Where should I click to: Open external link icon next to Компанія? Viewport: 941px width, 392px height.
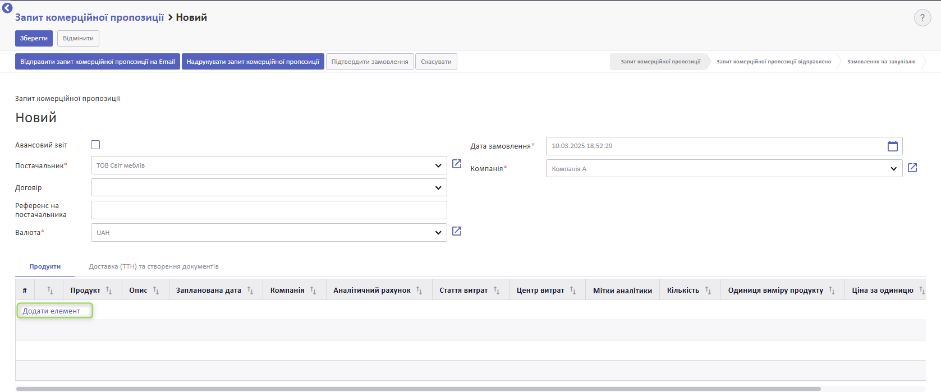point(912,168)
